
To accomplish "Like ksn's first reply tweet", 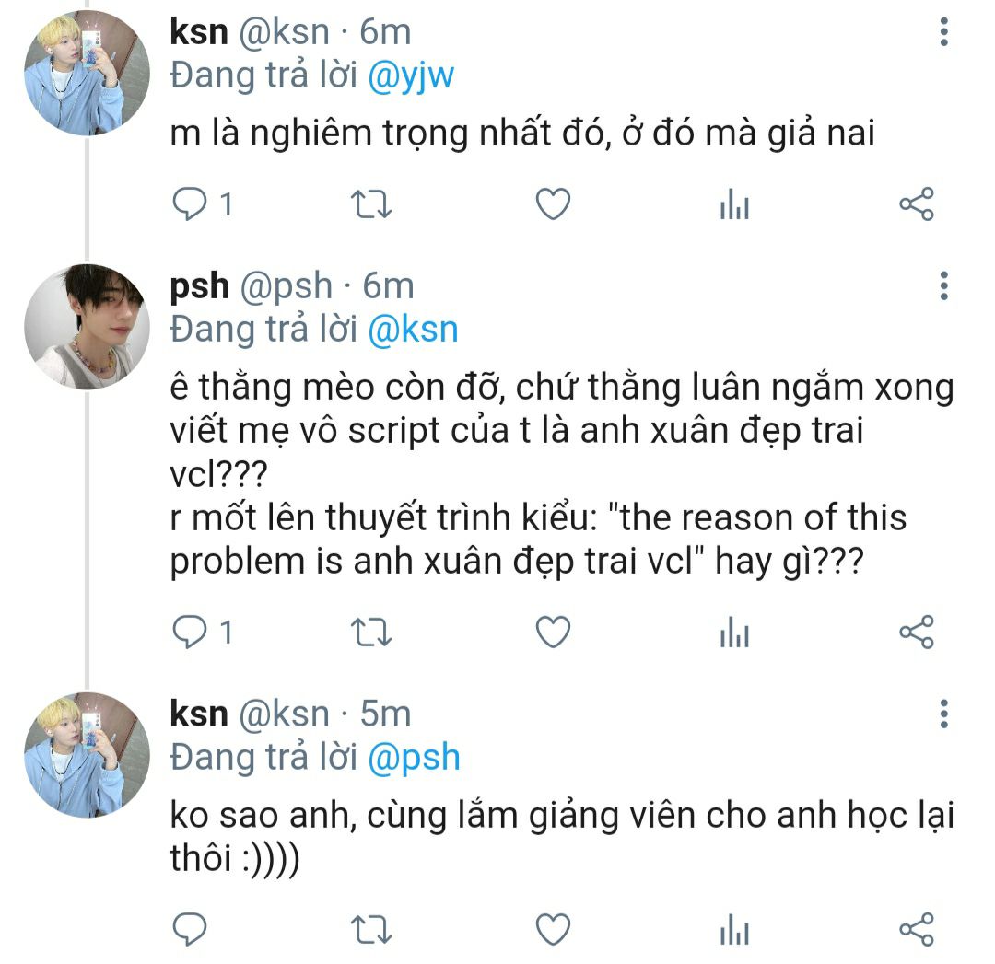I will click(553, 204).
